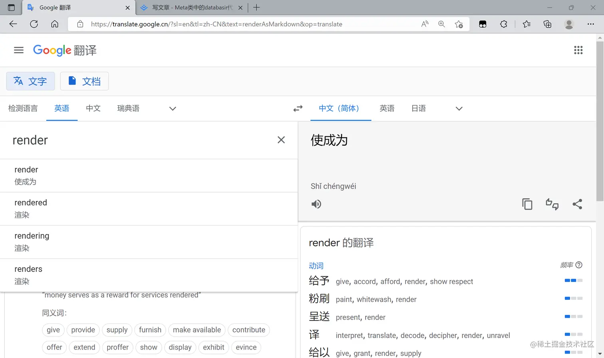The height and width of the screenshot is (358, 604).
Task: Close the 写文章 browser tab
Action: pos(240,8)
